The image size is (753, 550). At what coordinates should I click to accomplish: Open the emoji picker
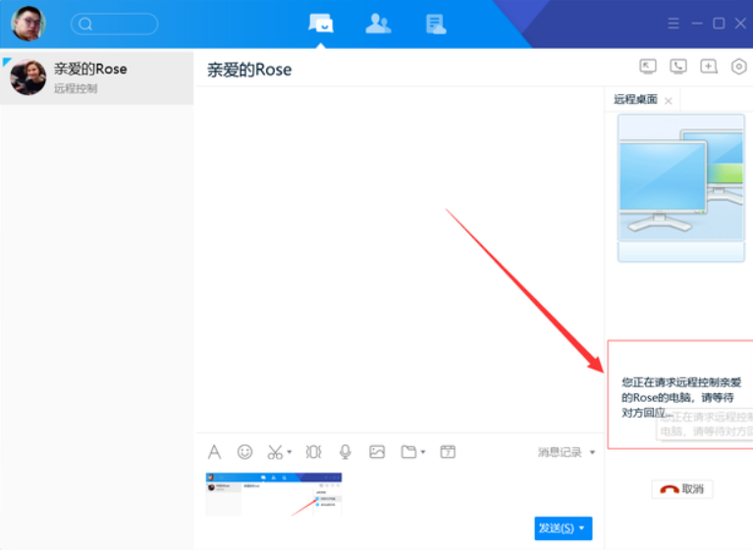click(245, 452)
